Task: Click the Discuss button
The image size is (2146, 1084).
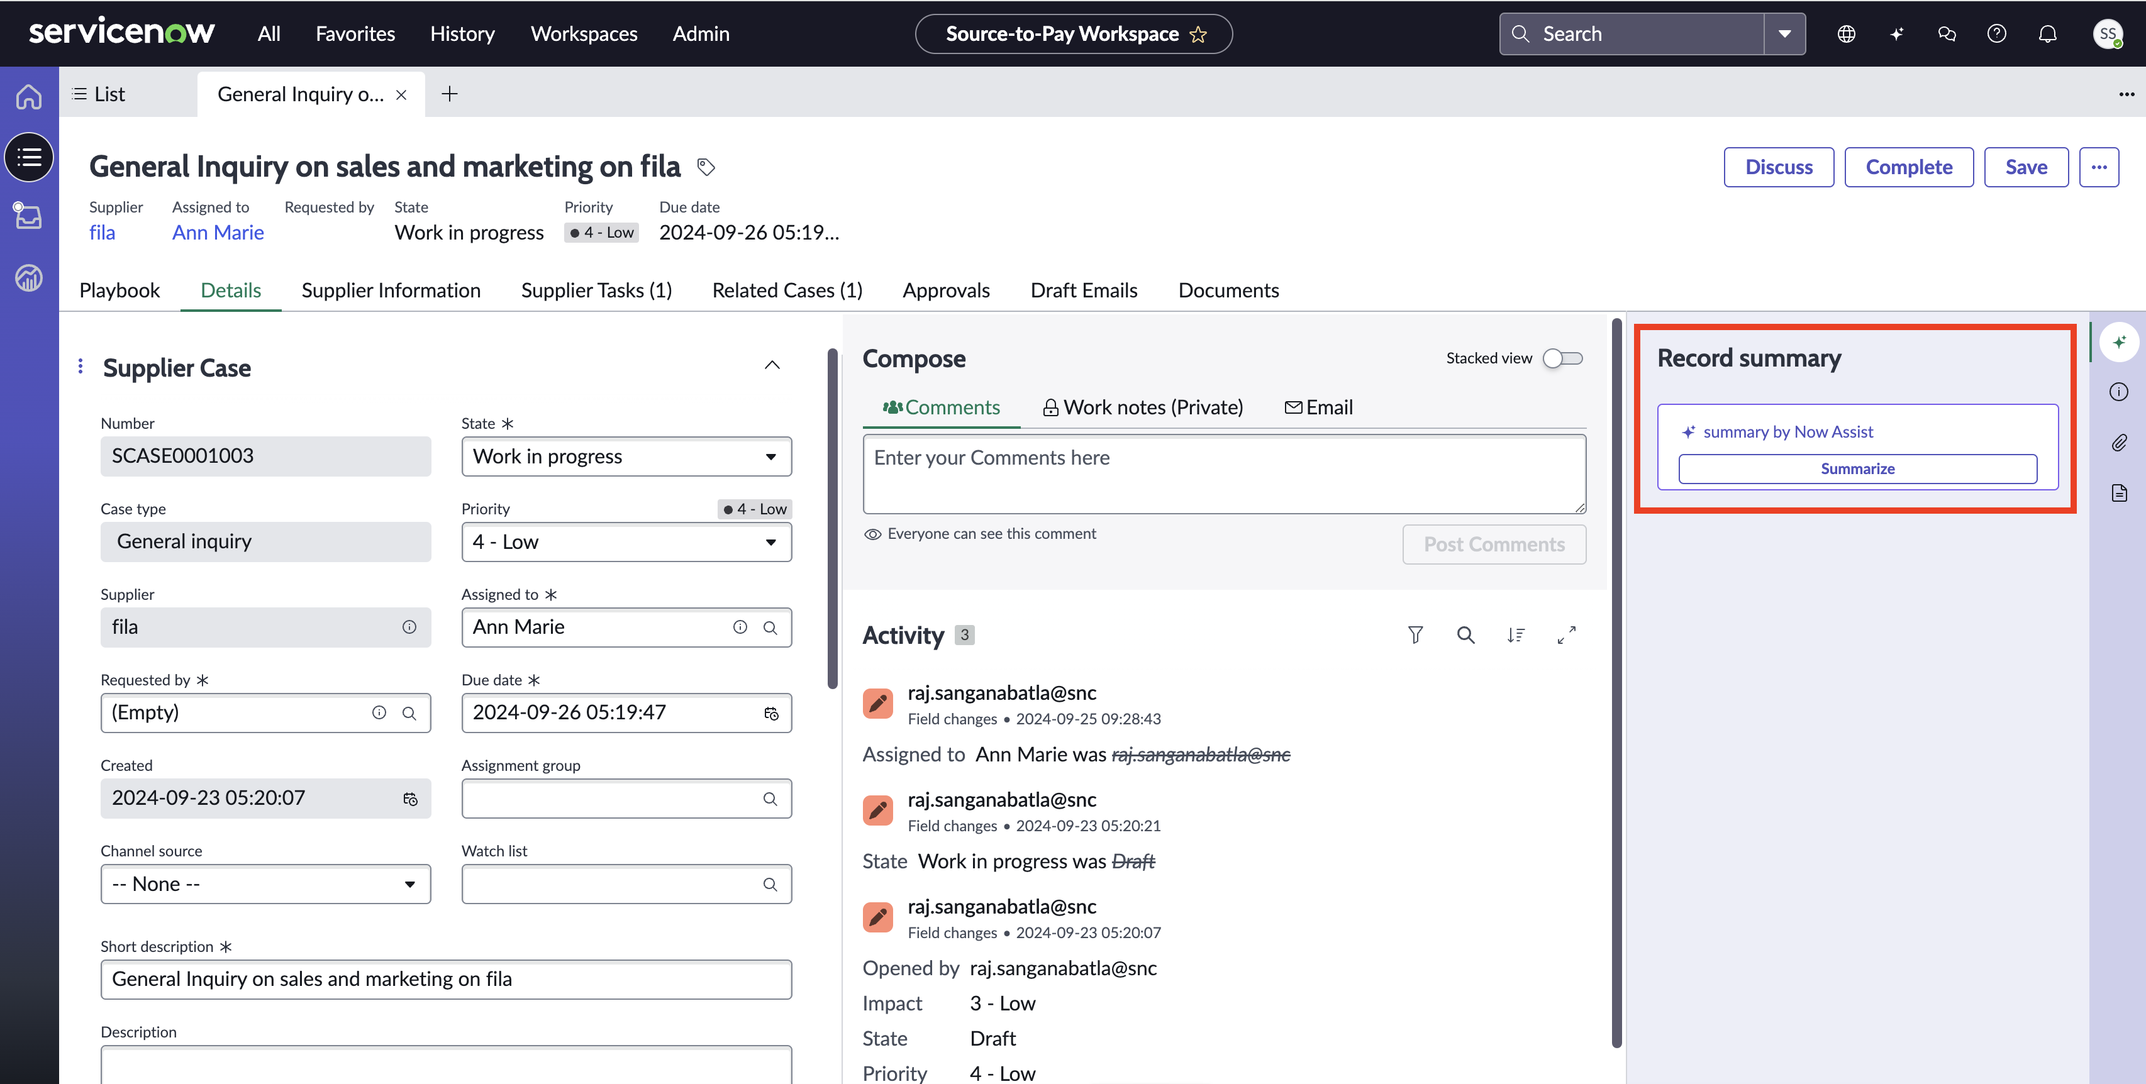Action: pyautogui.click(x=1779, y=167)
